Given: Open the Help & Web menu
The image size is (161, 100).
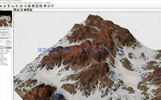Looking at the screenshot, I should tap(48, 3).
